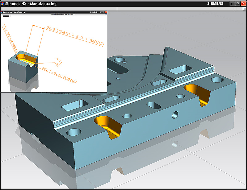
Task: Select the 'R3.2 BOTTOM_RADIUS' dimension annotation
Action: tap(10, 39)
